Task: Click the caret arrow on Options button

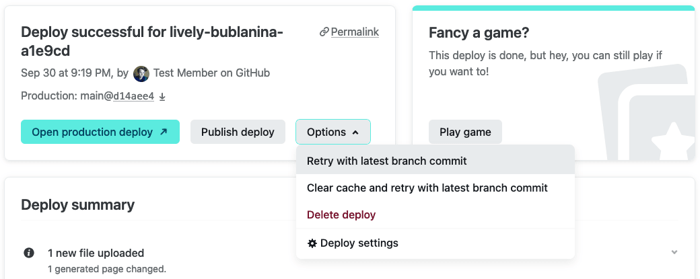Action: tap(355, 132)
